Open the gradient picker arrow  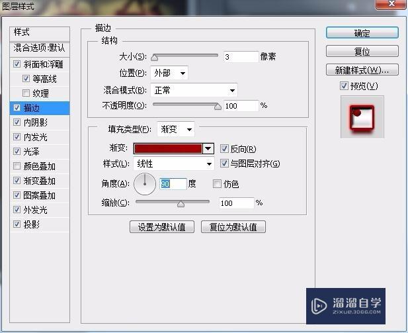pyautogui.click(x=208, y=148)
